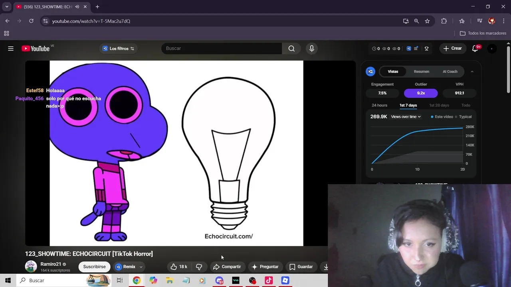Focus the YouTube Buscar search field
511x287 pixels.
coord(222,49)
